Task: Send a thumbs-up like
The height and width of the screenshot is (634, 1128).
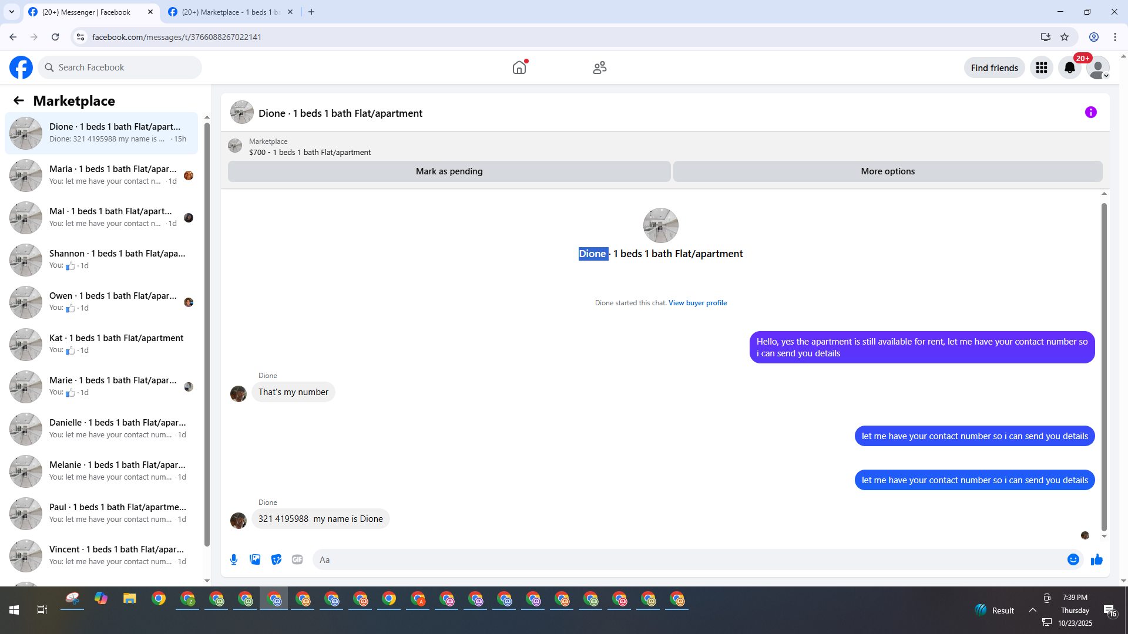Action: coord(1096,559)
